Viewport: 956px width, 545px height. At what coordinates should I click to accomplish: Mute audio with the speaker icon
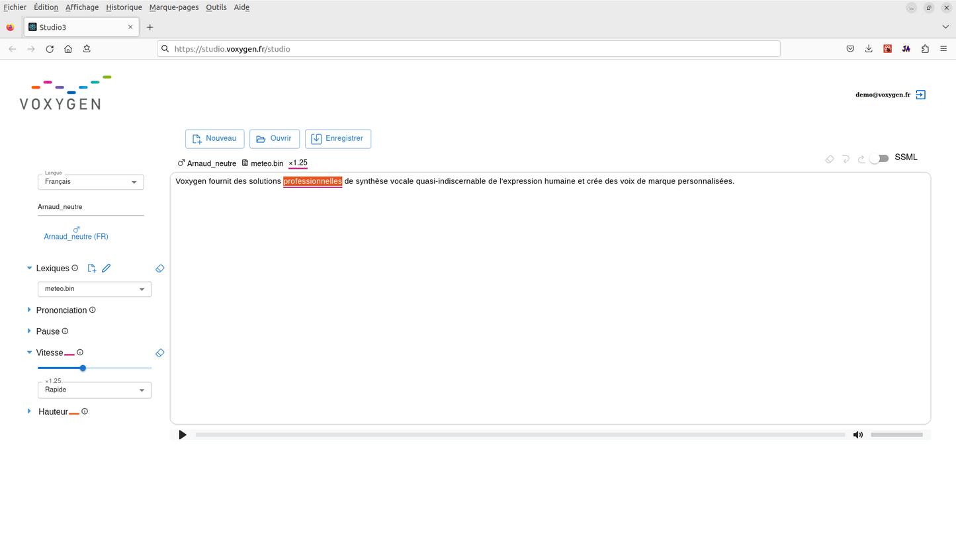tap(858, 435)
